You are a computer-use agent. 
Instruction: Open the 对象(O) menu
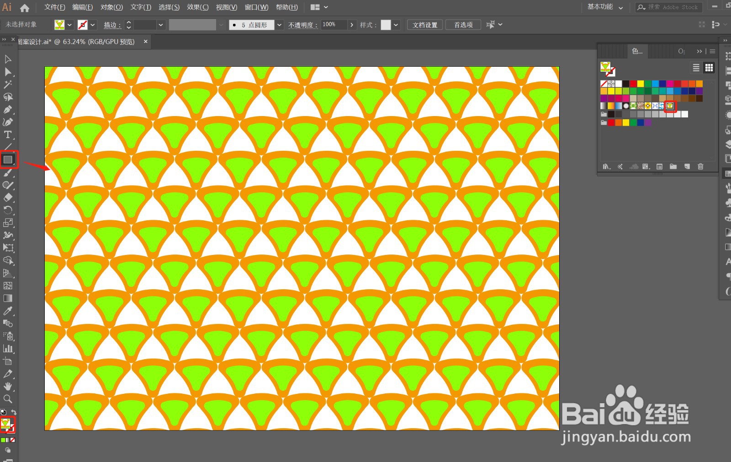point(111,7)
